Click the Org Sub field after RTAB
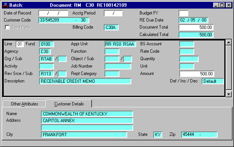234x147 pixels. (62, 59)
